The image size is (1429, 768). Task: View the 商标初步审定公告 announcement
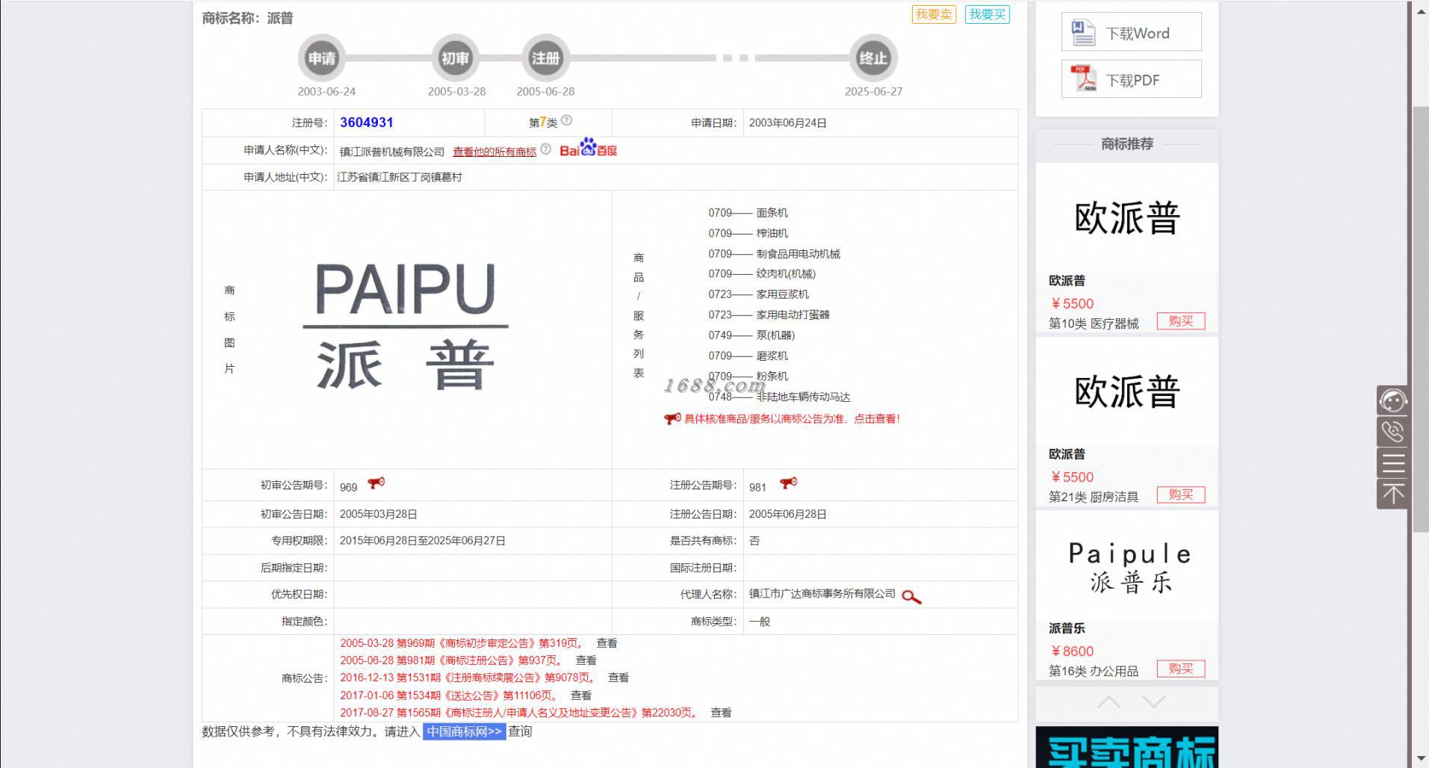tap(607, 643)
